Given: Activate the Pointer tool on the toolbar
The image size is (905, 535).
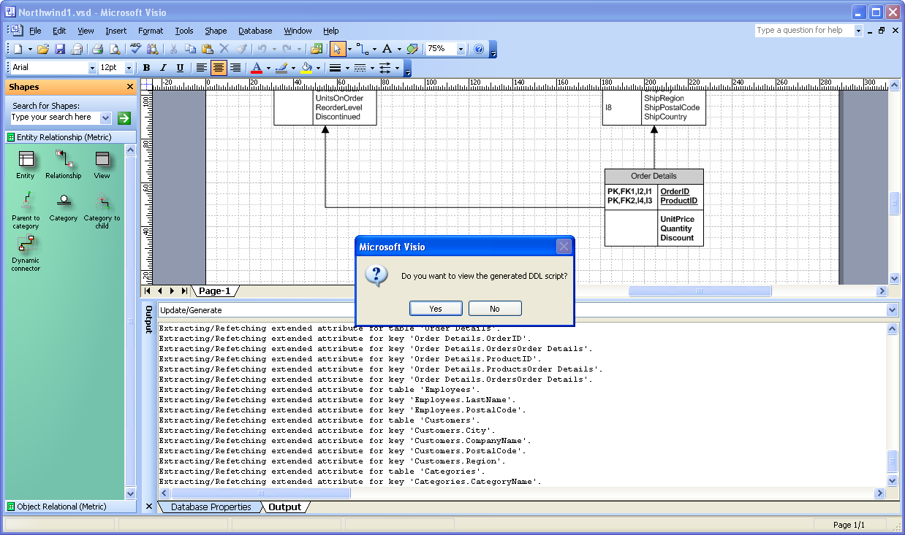Looking at the screenshot, I should (337, 49).
